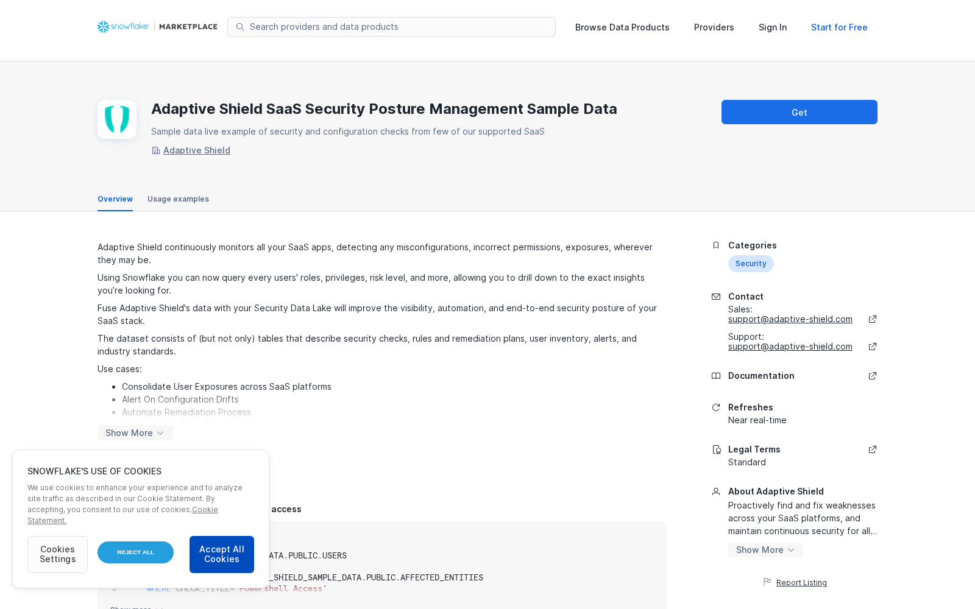The width and height of the screenshot is (975, 609).
Task: Click the Refreshes circular arrow icon
Action: [x=716, y=407]
